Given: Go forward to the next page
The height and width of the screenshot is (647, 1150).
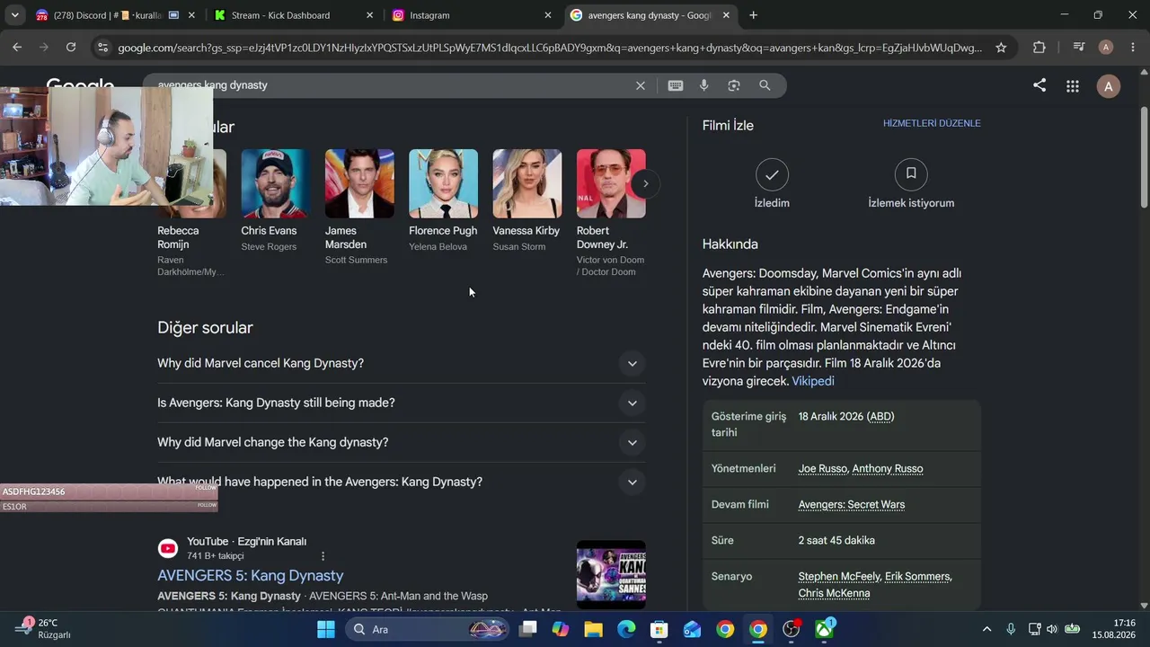Looking at the screenshot, I should click(44, 48).
